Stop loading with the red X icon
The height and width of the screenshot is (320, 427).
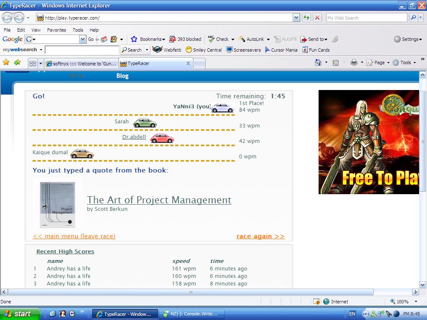(x=317, y=17)
